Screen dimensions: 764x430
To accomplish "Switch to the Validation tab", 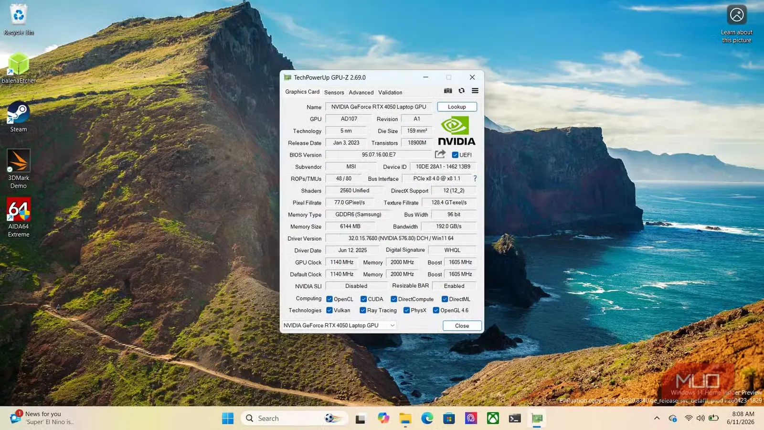I will click(390, 92).
